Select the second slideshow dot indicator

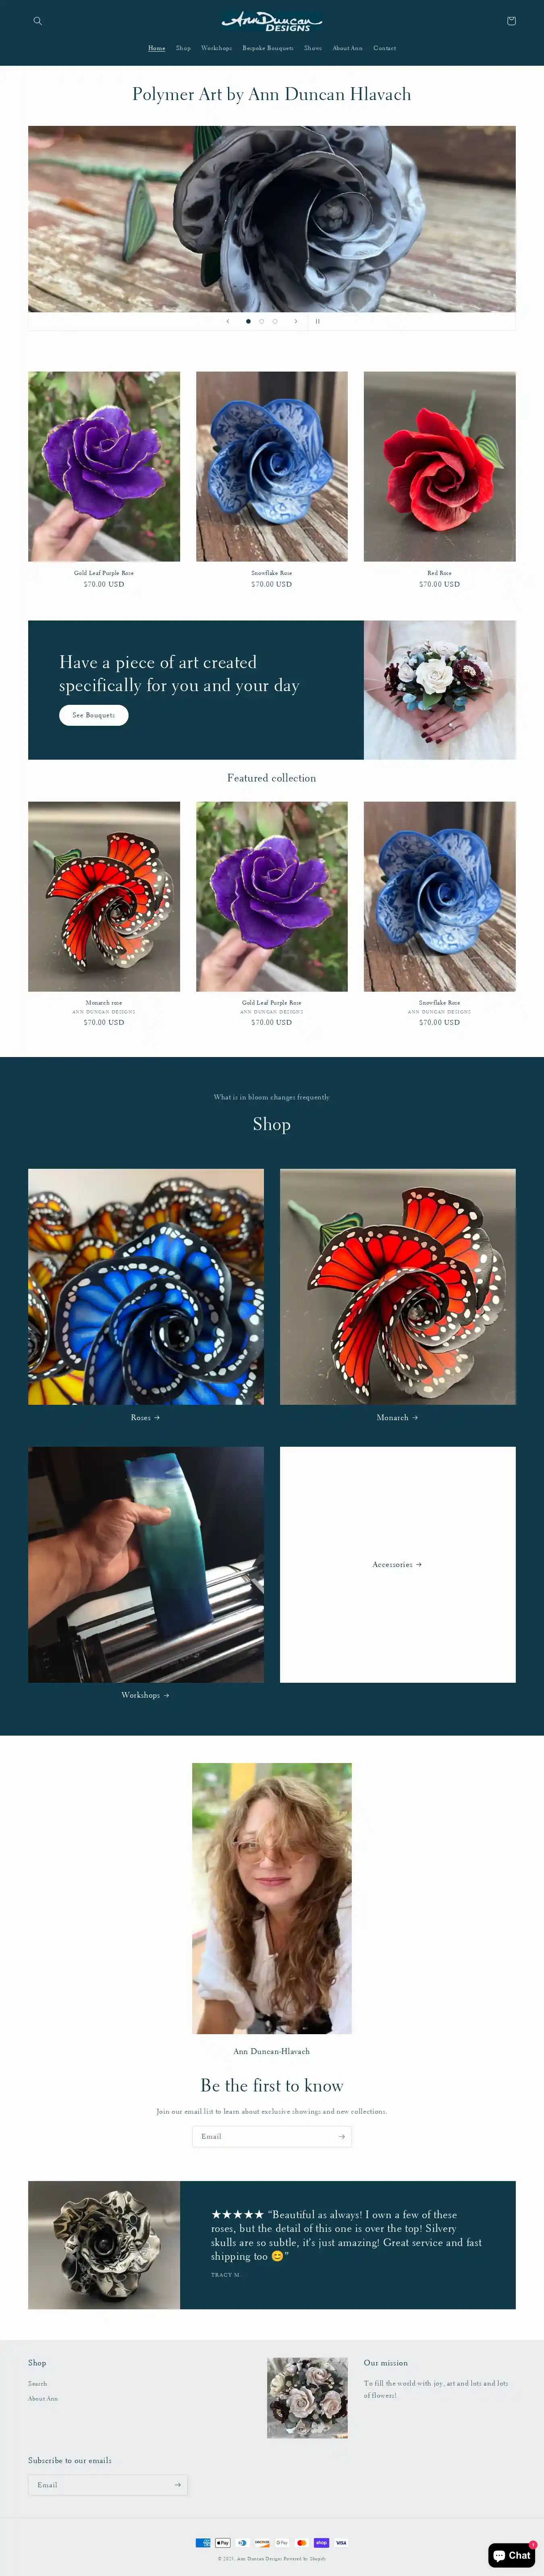[262, 321]
